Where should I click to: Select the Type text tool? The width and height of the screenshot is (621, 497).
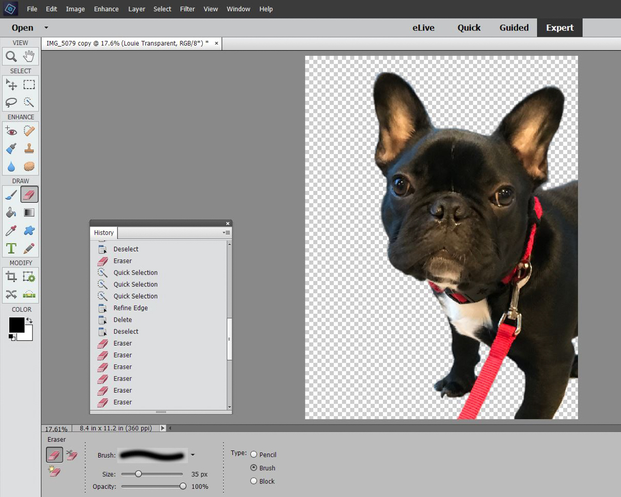click(x=11, y=249)
